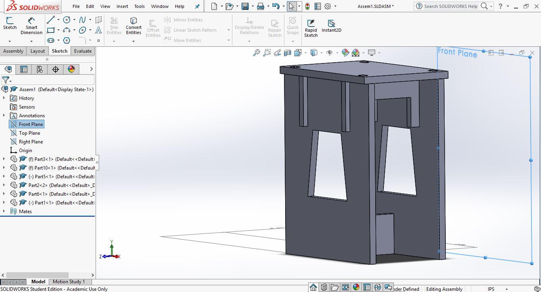Pin the menu bar with the pushpin
This screenshot has width=541, height=292.
197,6
